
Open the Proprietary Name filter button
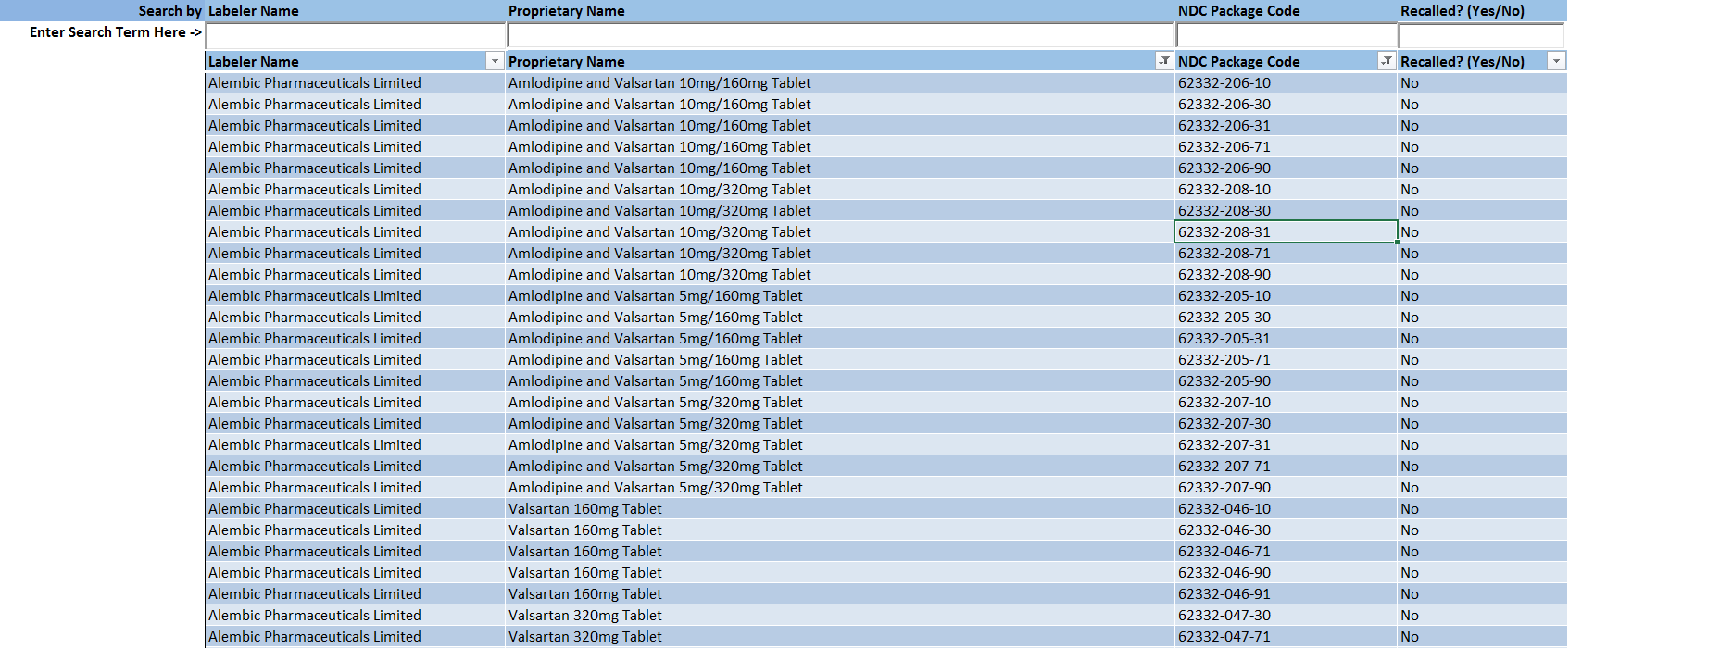[1164, 61]
